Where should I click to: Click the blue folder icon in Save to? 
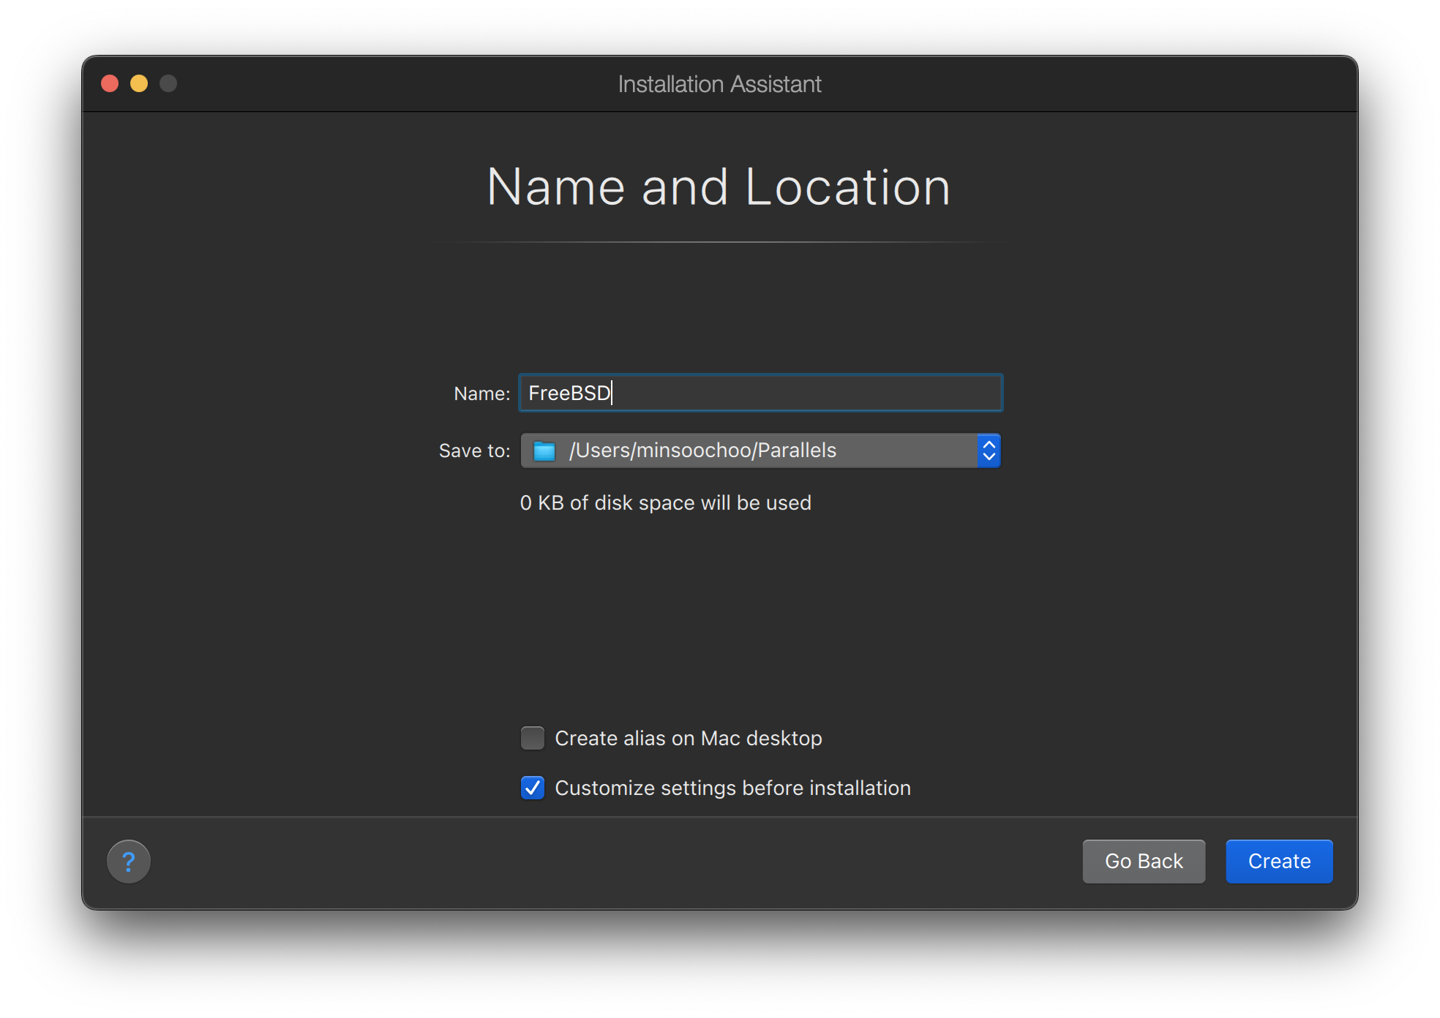544,450
